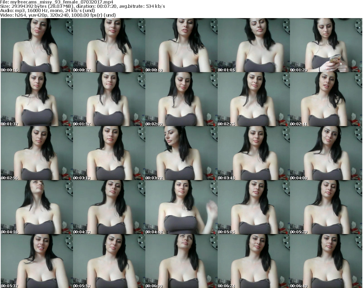This screenshot has height=288, width=363.
Task: Click the thumbnail marked 00:06:24
Action: pos(254,261)
